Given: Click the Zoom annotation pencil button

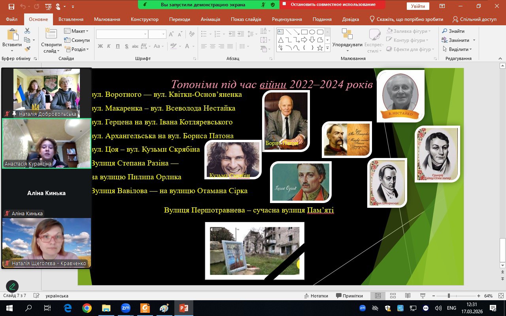Looking at the screenshot, I should (12, 286).
